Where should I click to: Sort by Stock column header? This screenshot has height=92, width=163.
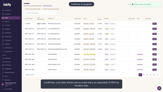click(85, 19)
